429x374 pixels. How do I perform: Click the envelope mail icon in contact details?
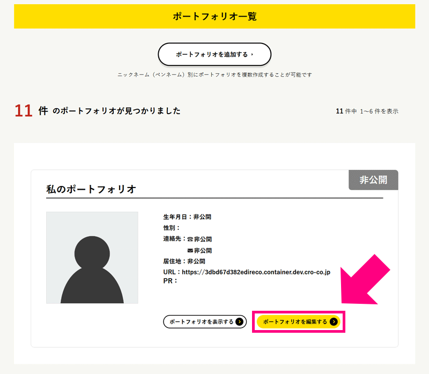tap(190, 251)
